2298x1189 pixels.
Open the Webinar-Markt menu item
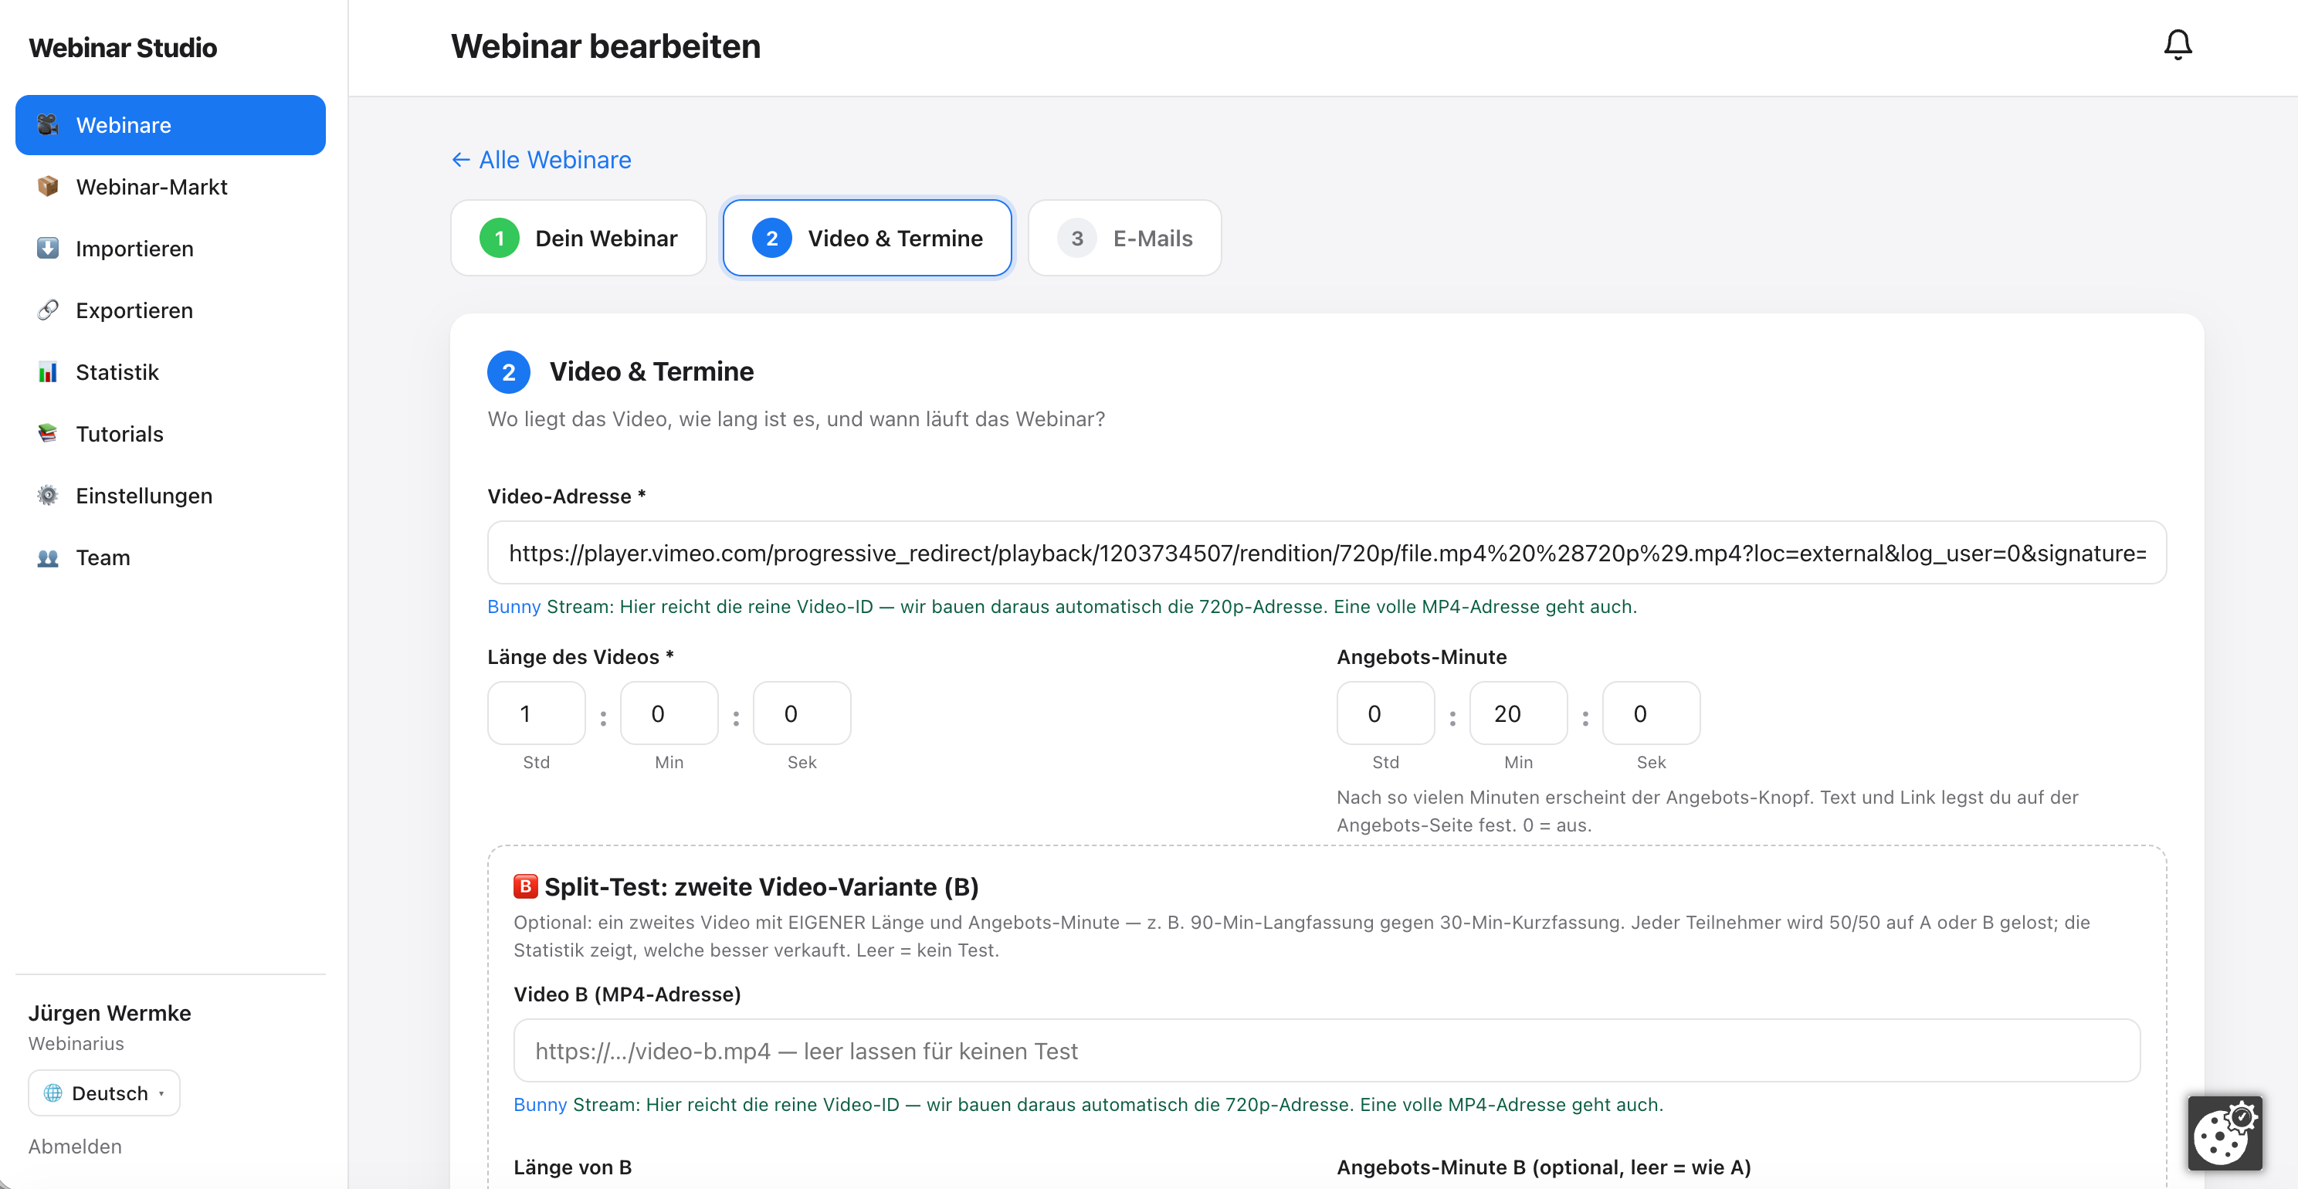tap(171, 186)
